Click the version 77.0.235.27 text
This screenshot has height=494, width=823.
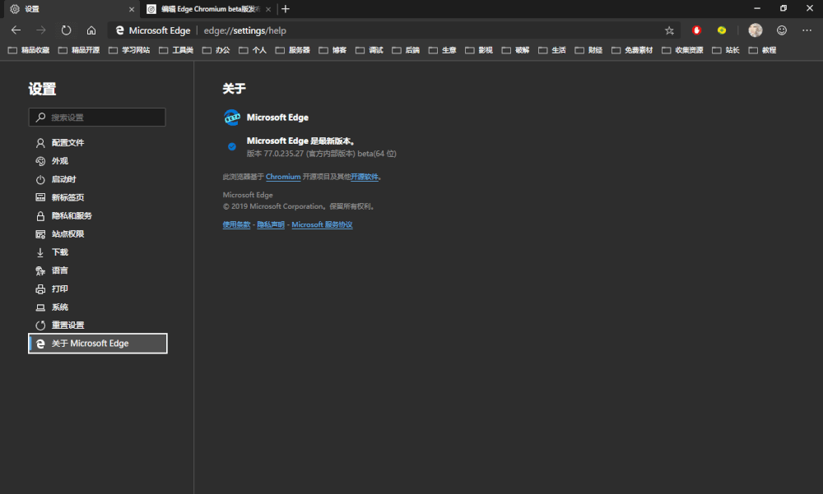point(321,154)
